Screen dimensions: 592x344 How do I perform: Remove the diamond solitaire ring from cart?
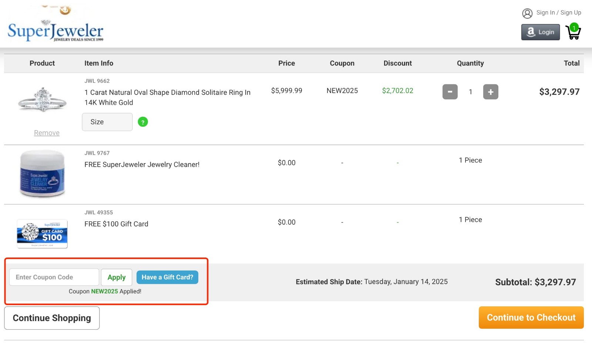click(47, 132)
